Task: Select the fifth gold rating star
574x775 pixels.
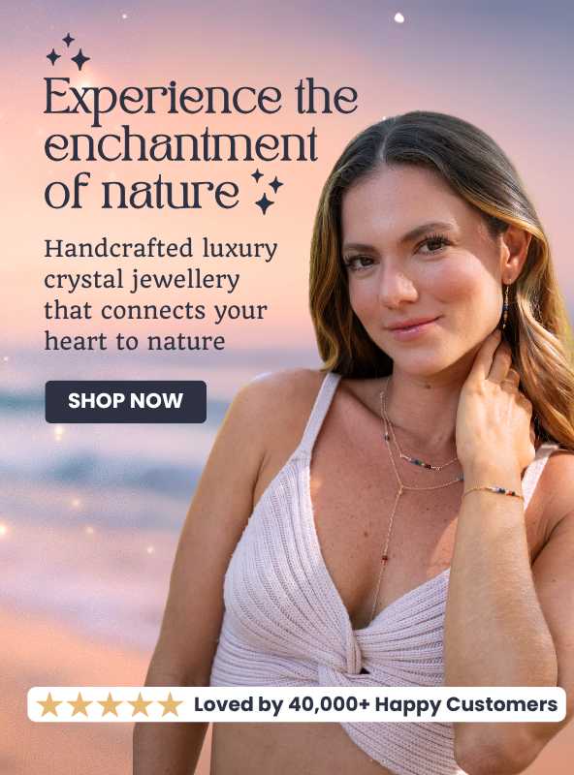Action: point(171,704)
